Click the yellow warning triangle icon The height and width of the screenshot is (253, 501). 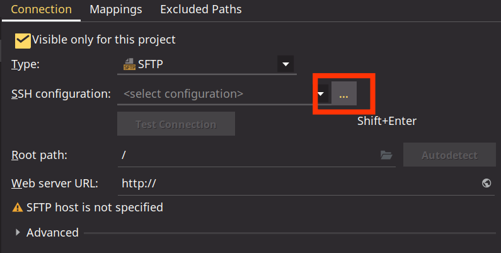pos(17,208)
